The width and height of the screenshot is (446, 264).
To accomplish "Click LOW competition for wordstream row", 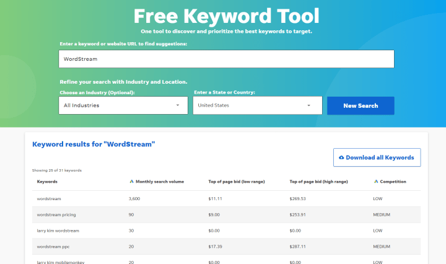I will coord(378,198).
